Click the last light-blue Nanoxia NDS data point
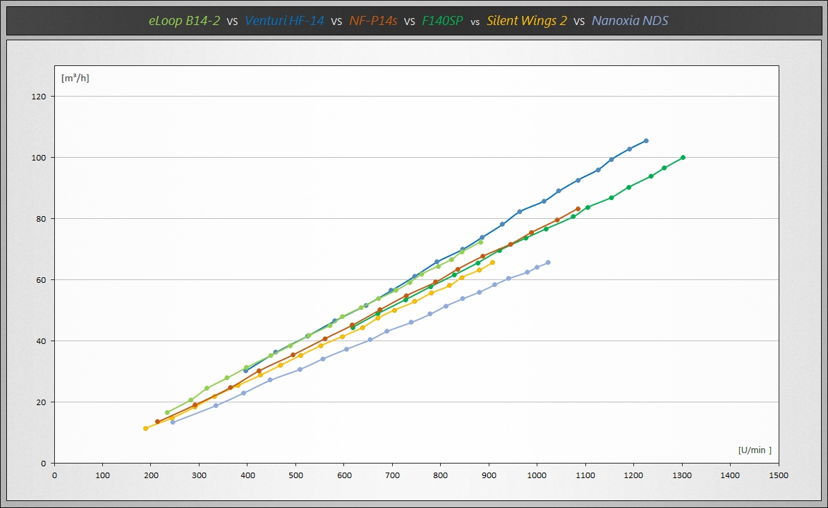The image size is (828, 508). (548, 263)
